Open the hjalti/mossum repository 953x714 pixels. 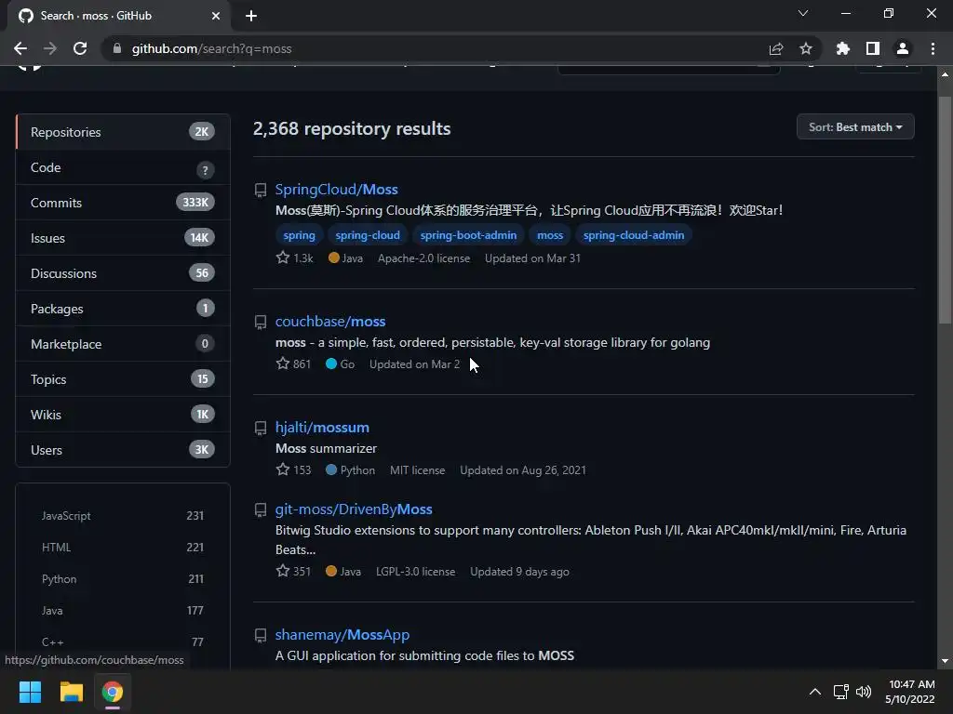[322, 428]
